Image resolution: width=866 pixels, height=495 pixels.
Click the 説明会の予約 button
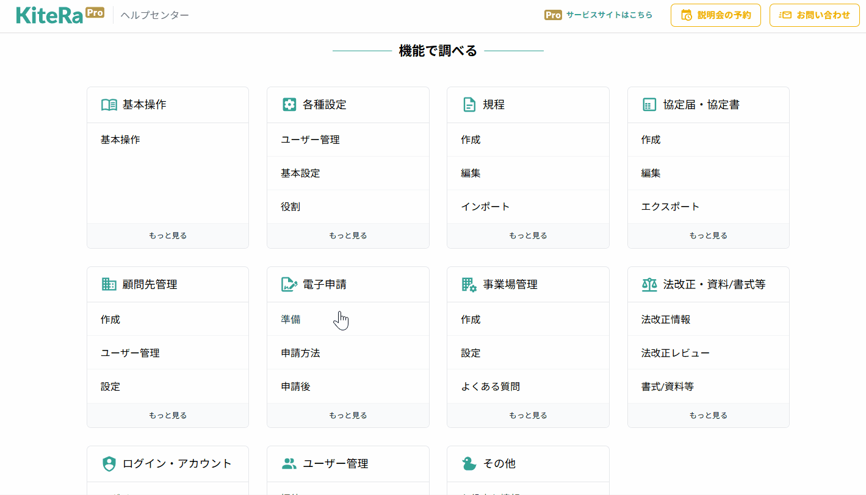716,15
